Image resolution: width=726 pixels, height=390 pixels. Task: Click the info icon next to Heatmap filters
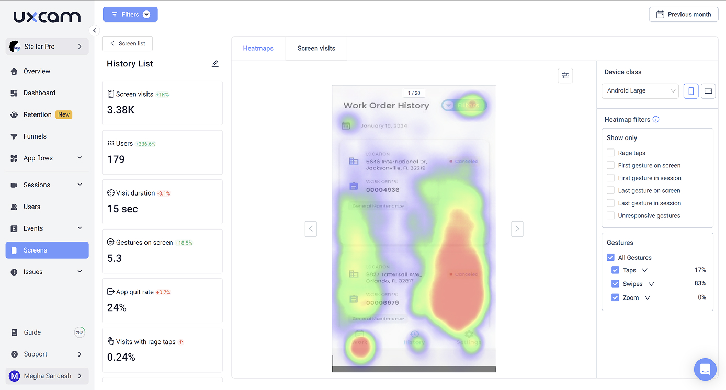(656, 119)
